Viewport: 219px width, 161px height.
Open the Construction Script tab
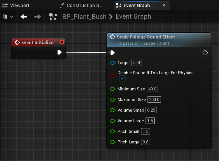[x=81, y=5]
